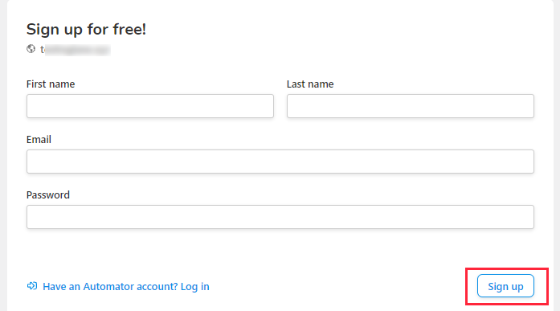Click the globe icon beside the site address
The height and width of the screenshot is (311, 560).
pyautogui.click(x=31, y=49)
